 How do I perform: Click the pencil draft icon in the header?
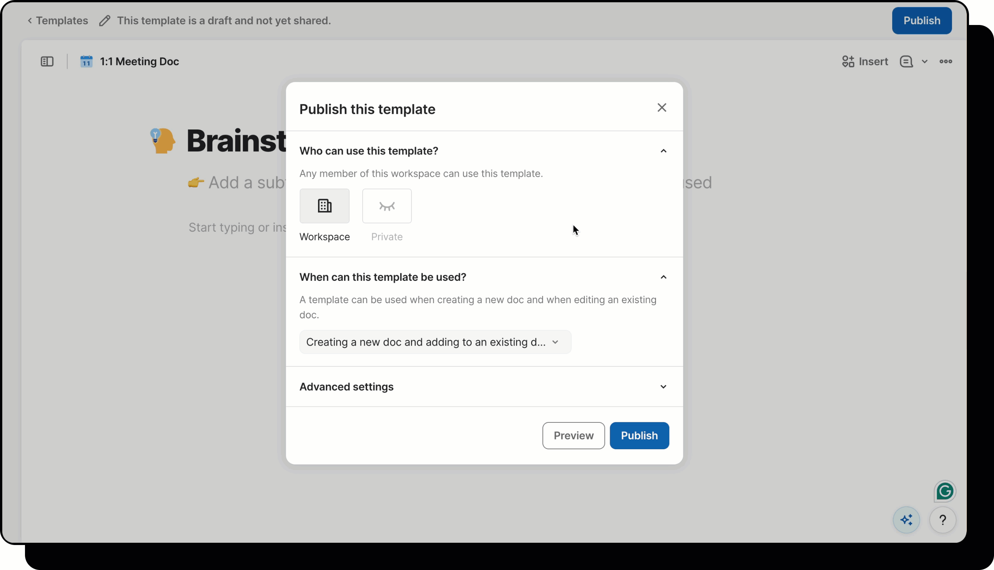tap(104, 20)
